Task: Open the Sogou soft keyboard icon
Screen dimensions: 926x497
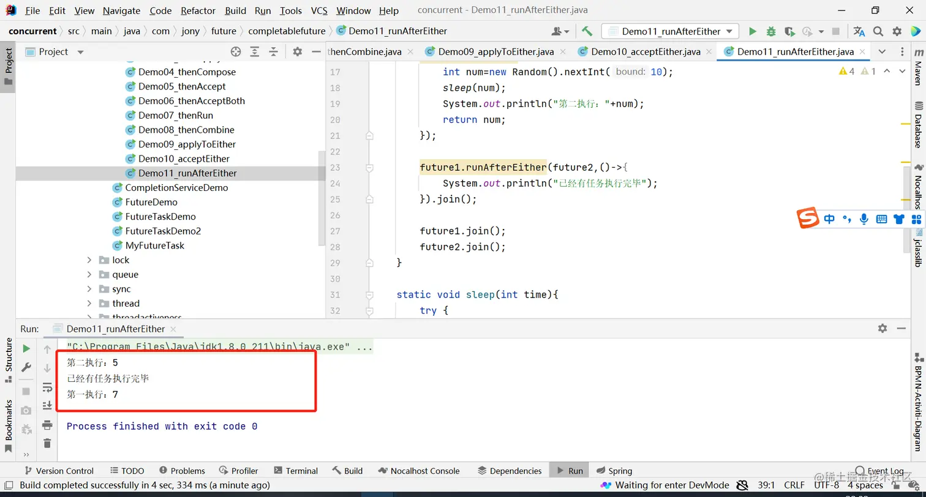Action: (x=882, y=219)
